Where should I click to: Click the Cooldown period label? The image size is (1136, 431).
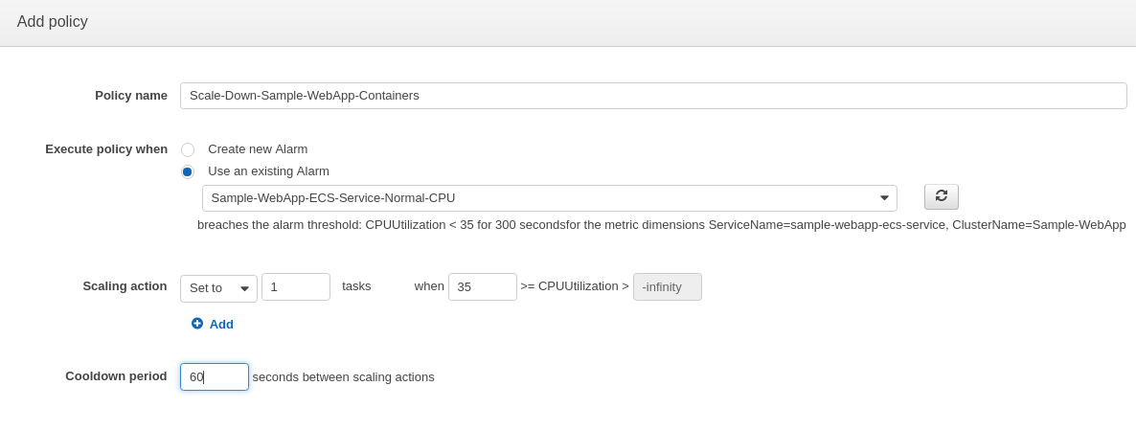pos(116,376)
